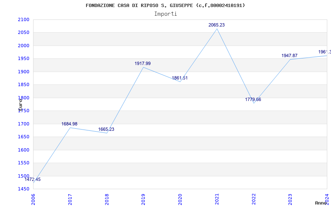Select the peak data label 2065.23

tap(216, 25)
